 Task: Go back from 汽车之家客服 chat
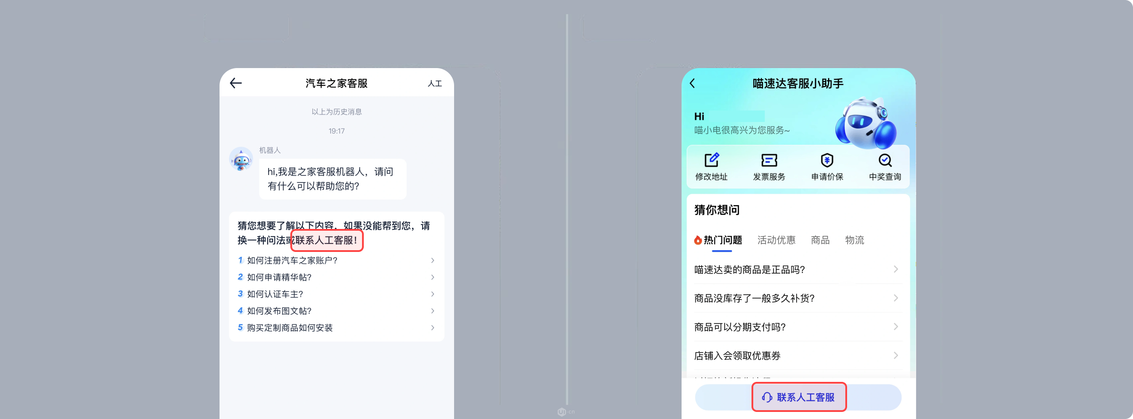pyautogui.click(x=236, y=83)
